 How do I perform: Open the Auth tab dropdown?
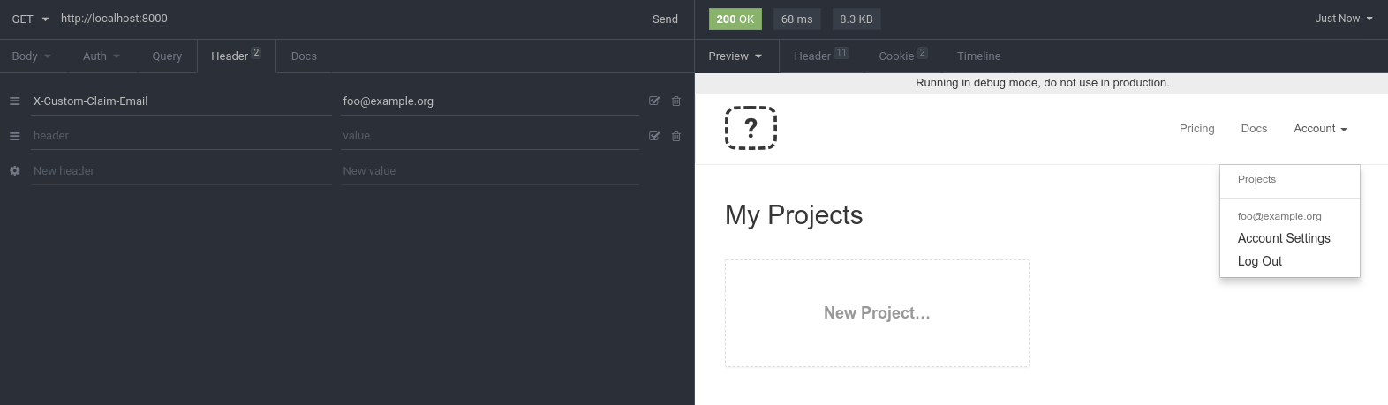point(102,56)
